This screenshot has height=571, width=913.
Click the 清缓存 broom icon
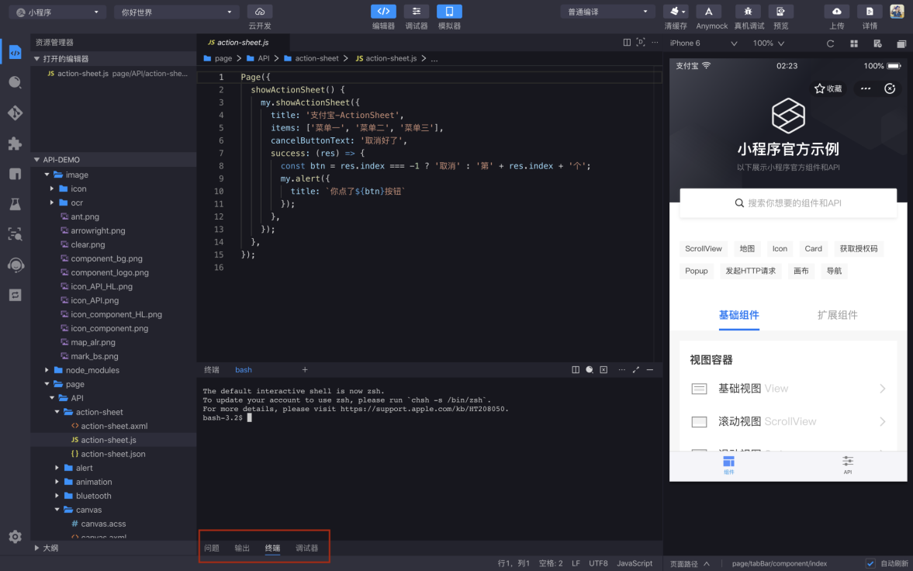click(x=676, y=12)
